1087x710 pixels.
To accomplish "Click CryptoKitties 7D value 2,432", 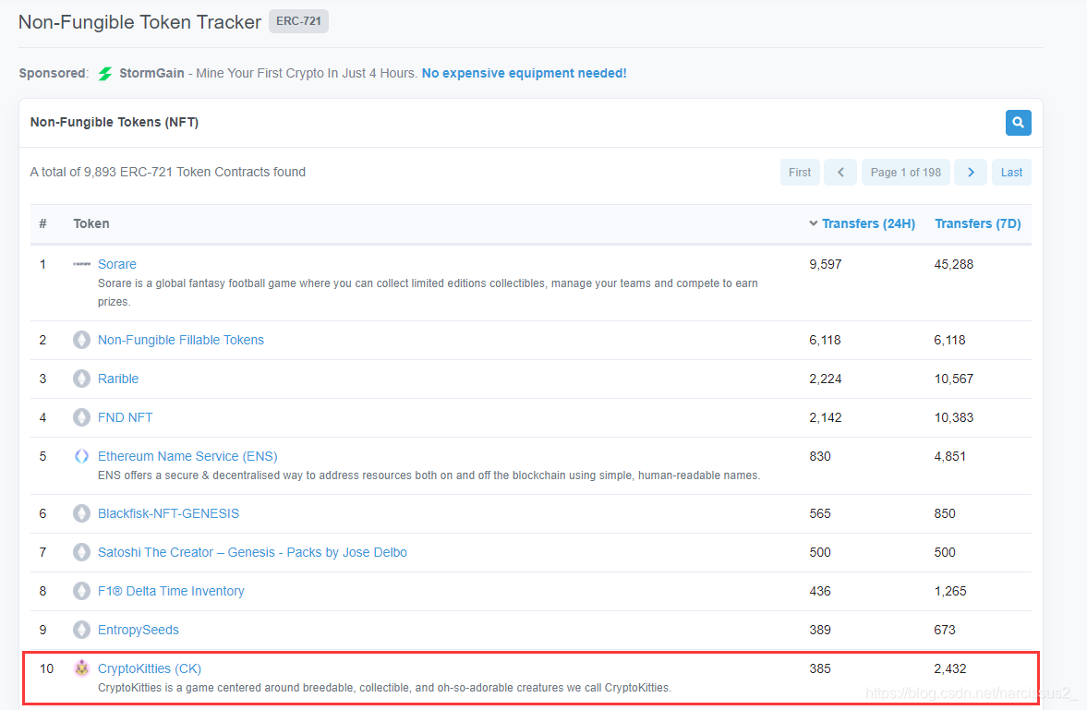I will (x=949, y=668).
